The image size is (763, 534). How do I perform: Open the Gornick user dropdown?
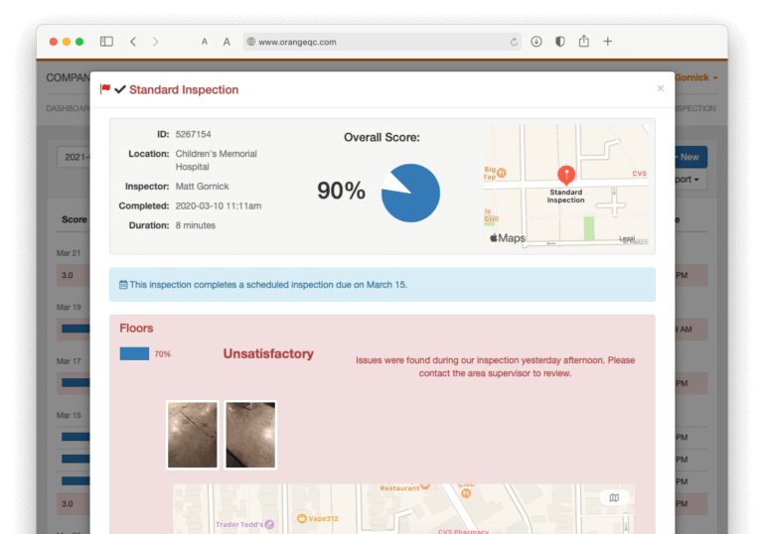695,77
